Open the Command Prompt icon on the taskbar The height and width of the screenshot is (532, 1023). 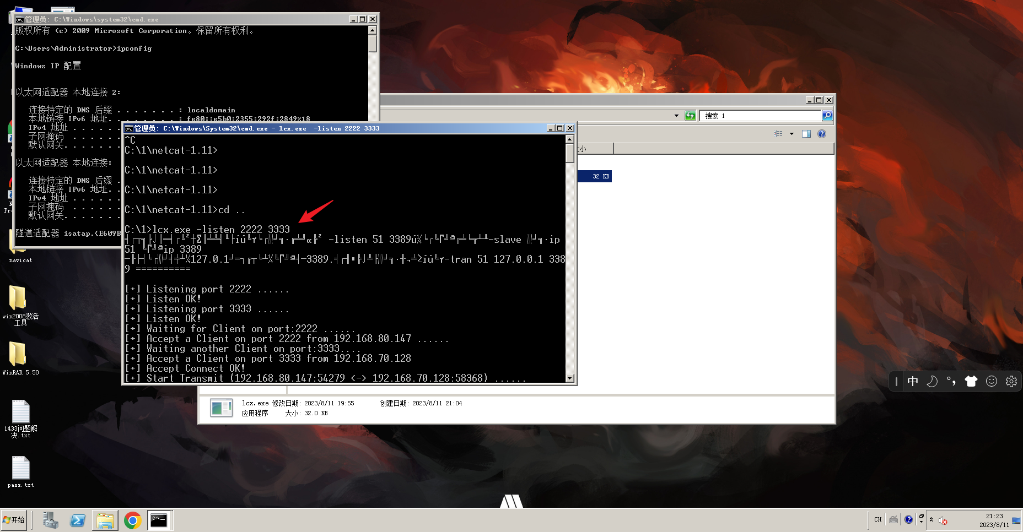click(x=159, y=519)
